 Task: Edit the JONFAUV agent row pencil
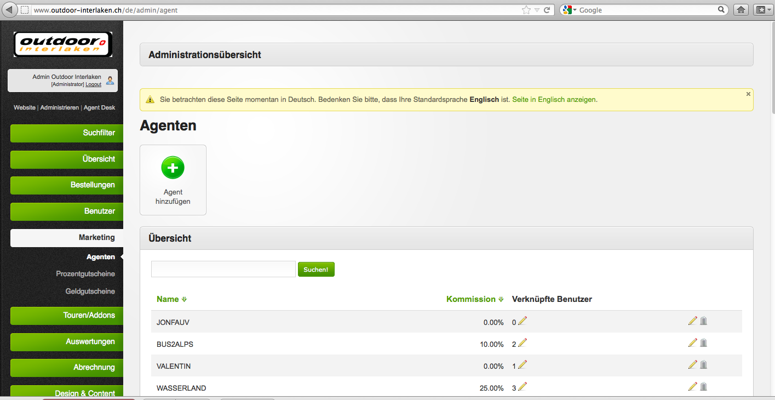[x=692, y=321]
